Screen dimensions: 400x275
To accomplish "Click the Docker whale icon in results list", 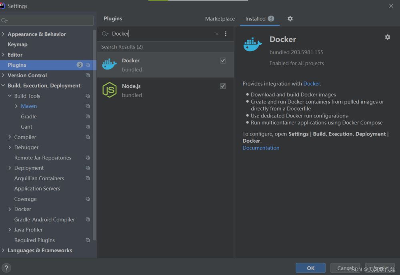I will [109, 64].
